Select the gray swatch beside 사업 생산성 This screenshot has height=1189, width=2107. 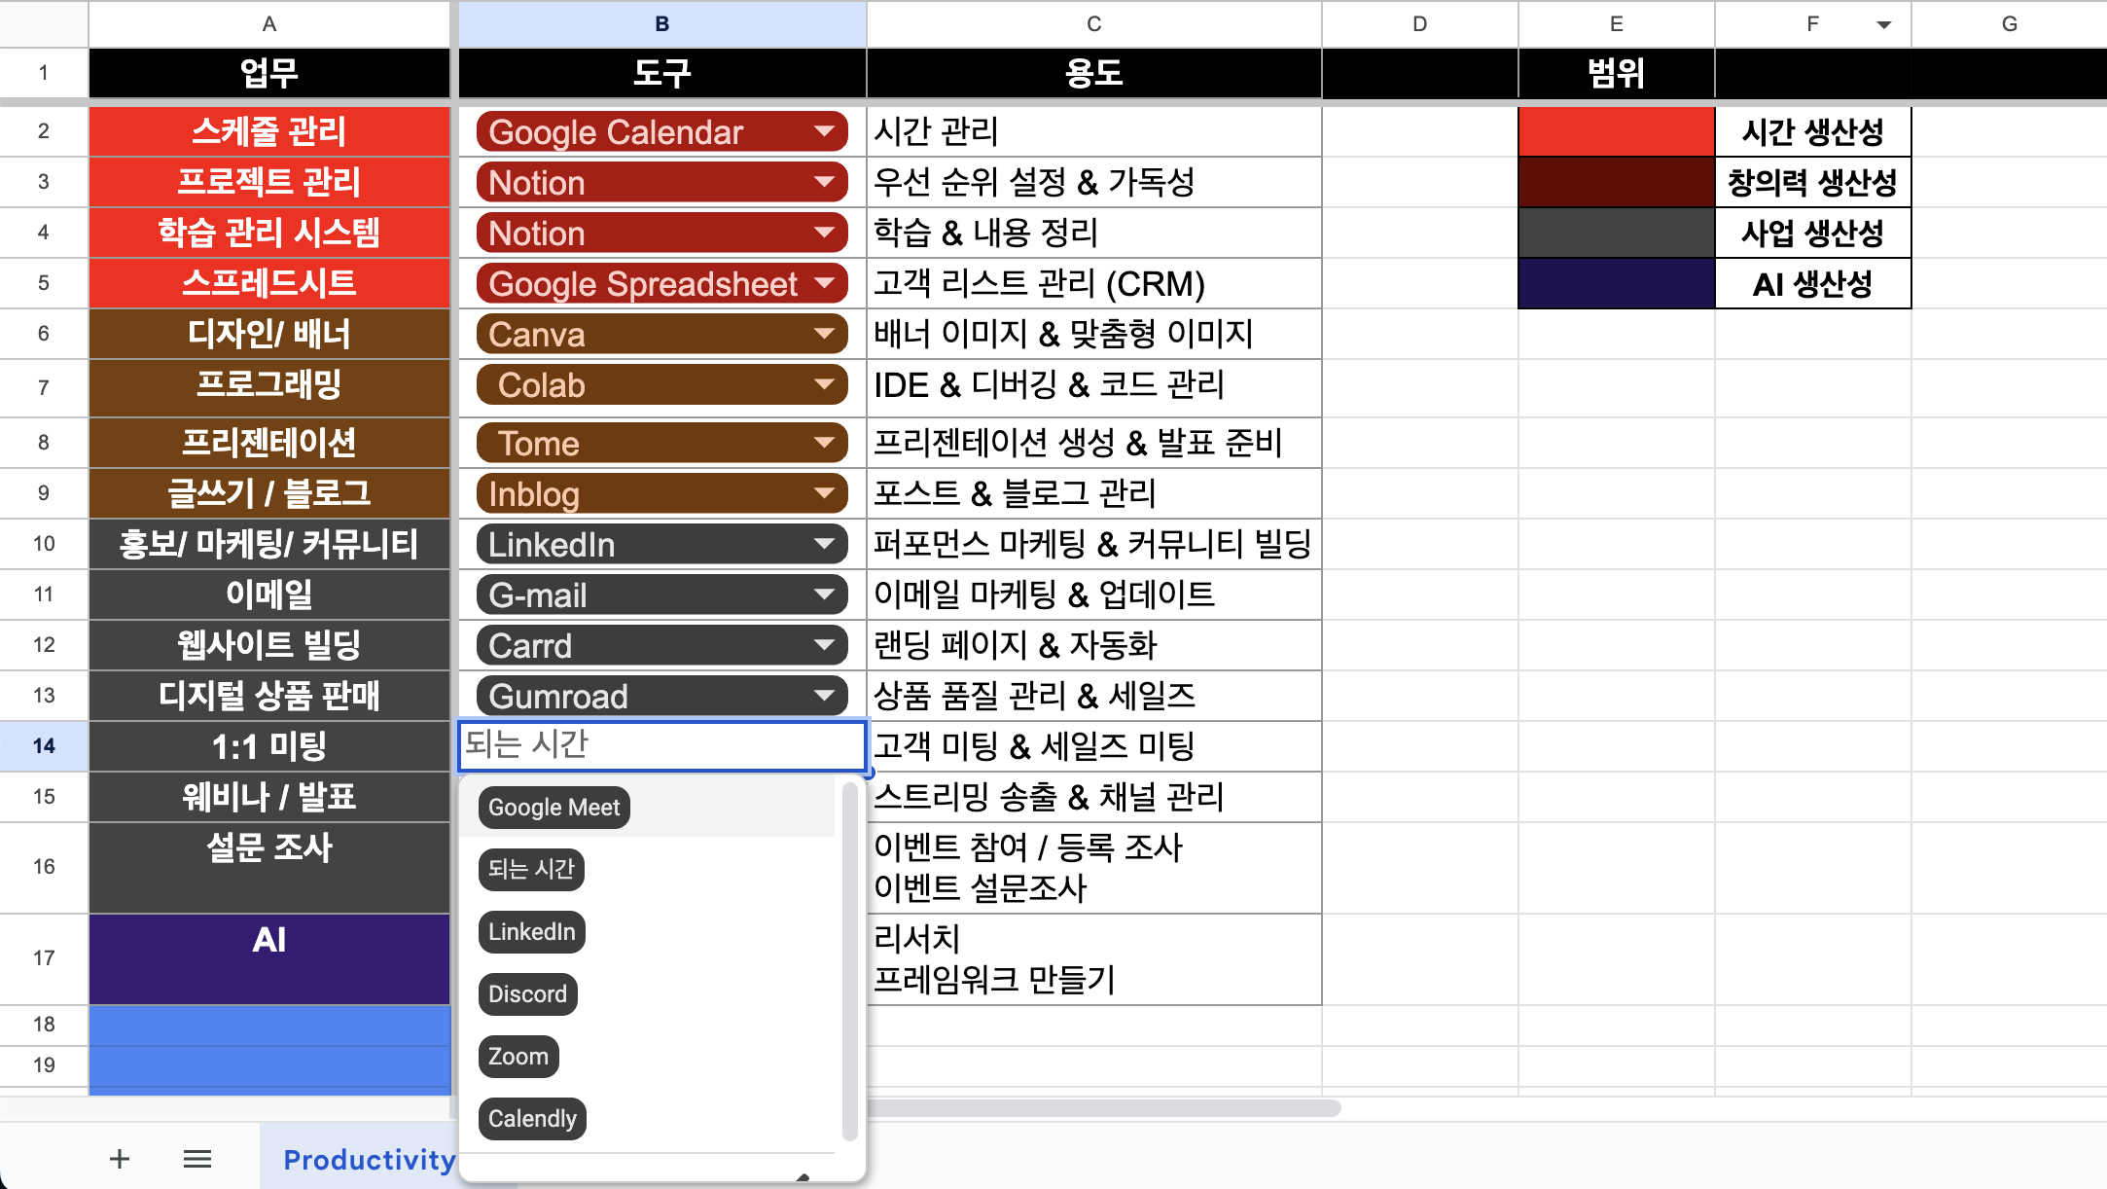point(1616,233)
